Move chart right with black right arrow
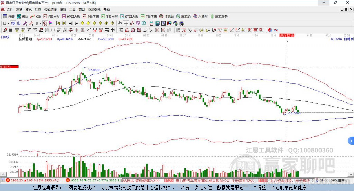Image resolution: width=354 pixels, height=191 pixels. tap(76, 23)
